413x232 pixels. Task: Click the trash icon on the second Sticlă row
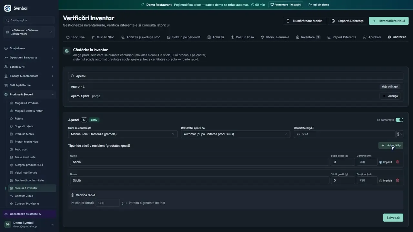tap(398, 180)
